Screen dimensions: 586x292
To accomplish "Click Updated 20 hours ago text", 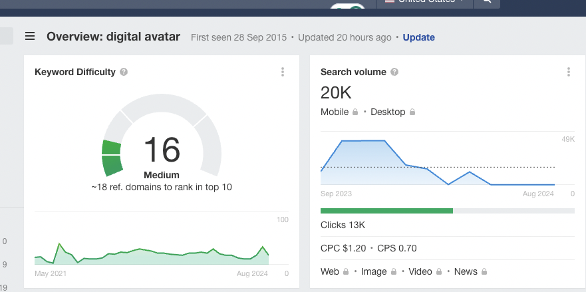I will coord(345,37).
